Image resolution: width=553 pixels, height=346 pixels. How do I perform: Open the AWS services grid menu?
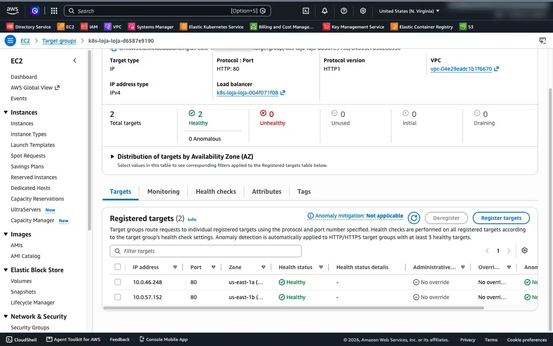[54, 11]
